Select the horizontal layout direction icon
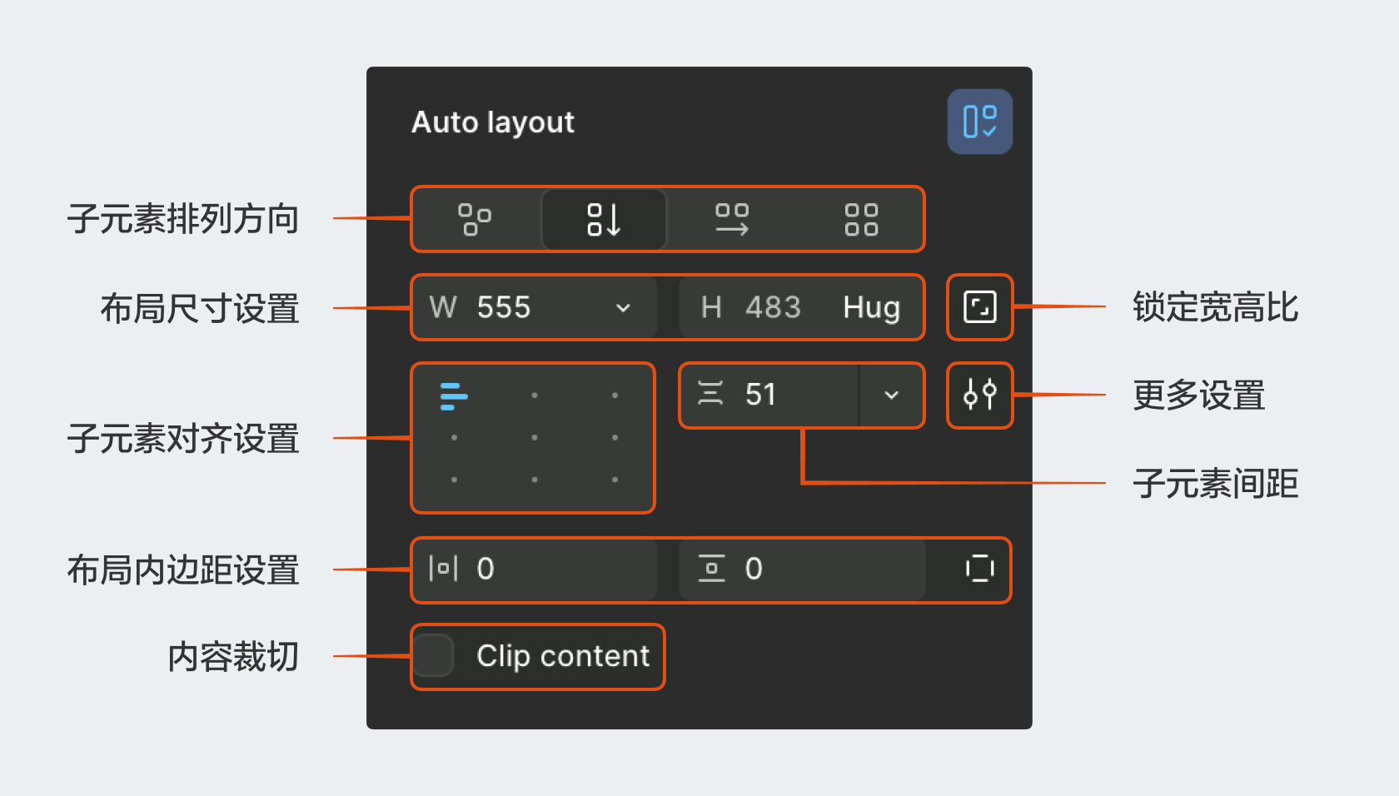 pos(732,220)
